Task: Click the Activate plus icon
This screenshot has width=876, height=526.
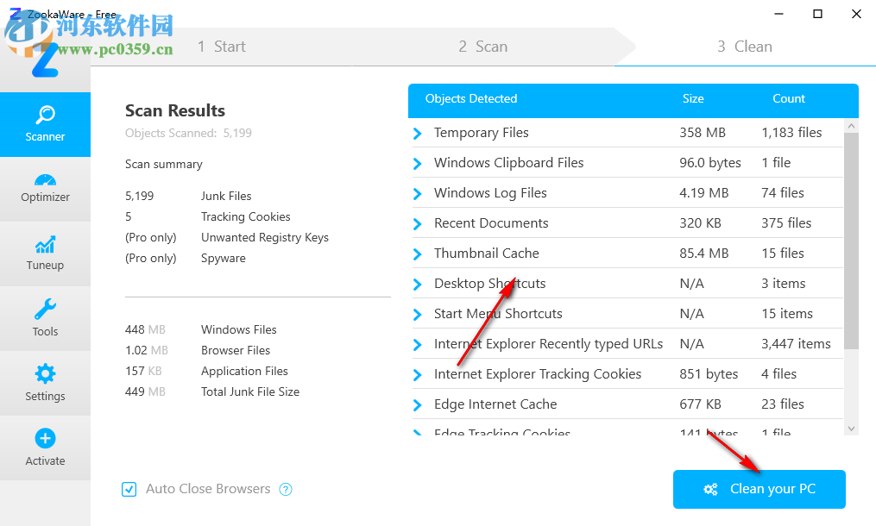Action: [x=45, y=438]
